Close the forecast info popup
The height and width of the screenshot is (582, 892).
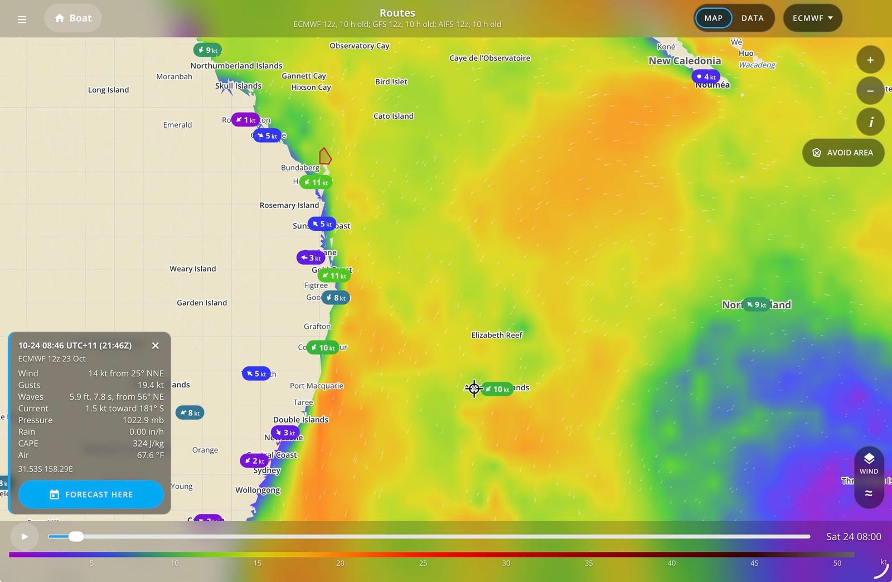pyautogui.click(x=156, y=346)
